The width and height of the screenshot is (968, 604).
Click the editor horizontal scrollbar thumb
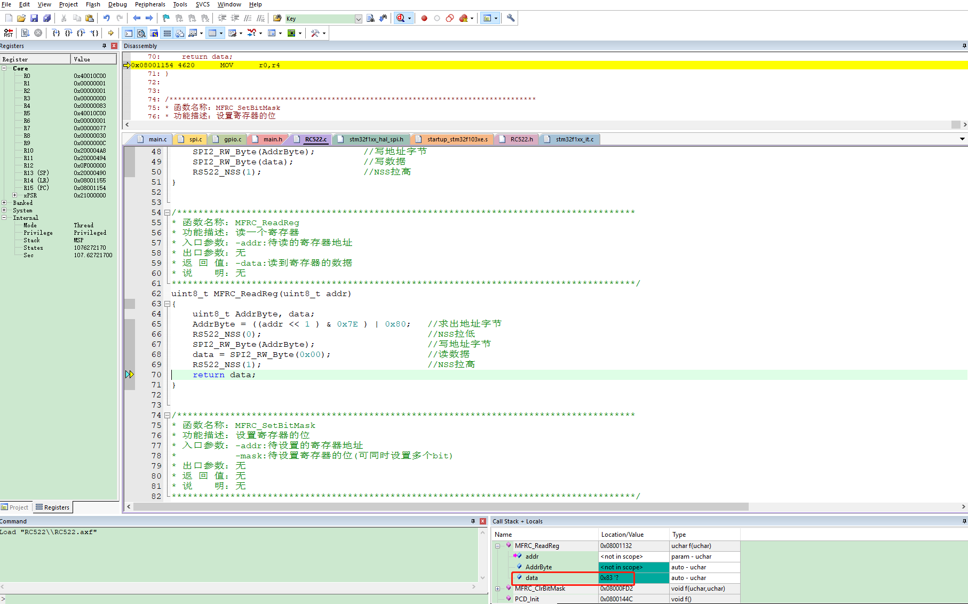point(441,506)
